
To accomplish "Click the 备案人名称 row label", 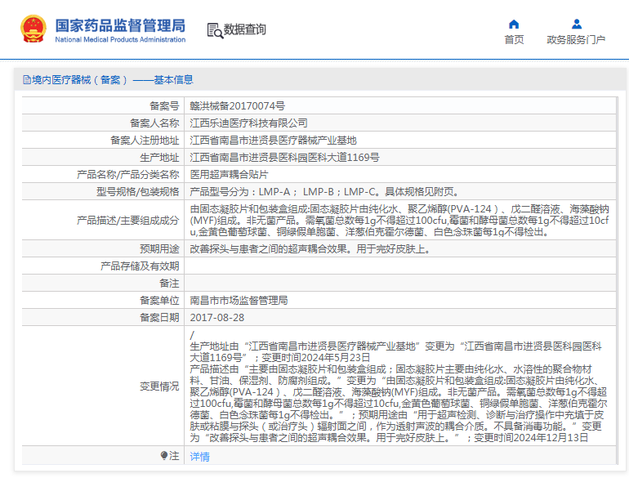I will [154, 123].
